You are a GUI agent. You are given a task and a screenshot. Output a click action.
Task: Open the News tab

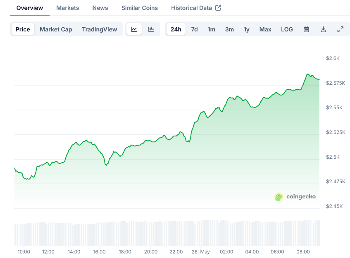(100, 8)
